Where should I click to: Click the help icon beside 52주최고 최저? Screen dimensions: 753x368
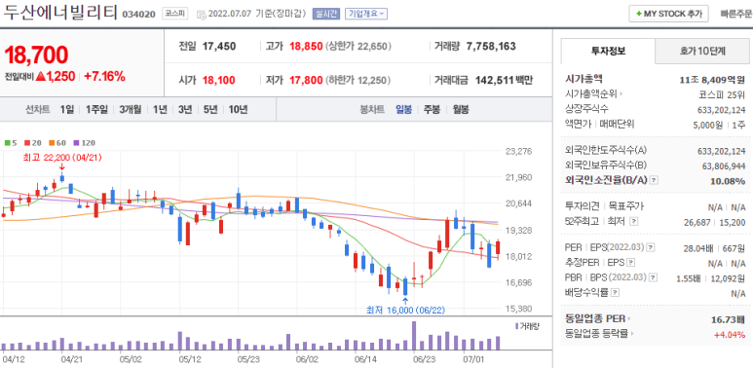pos(634,221)
